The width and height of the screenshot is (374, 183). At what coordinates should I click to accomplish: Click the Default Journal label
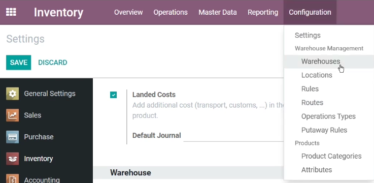(x=156, y=135)
